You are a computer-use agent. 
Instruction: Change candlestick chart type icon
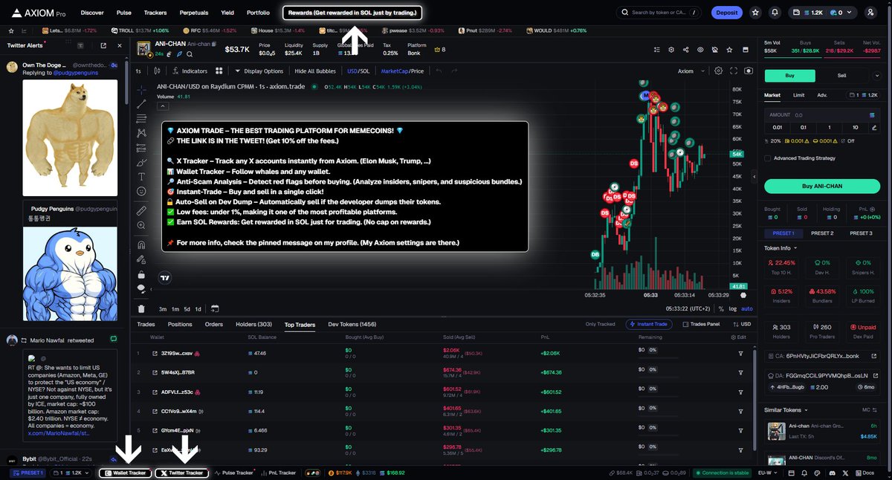point(157,71)
